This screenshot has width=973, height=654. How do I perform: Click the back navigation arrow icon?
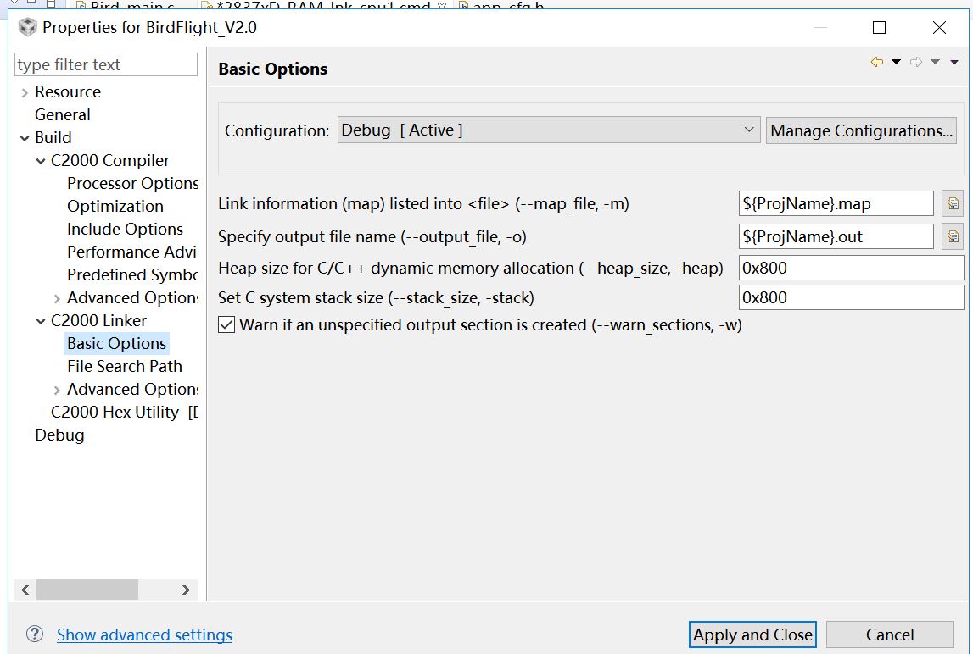[x=877, y=62]
